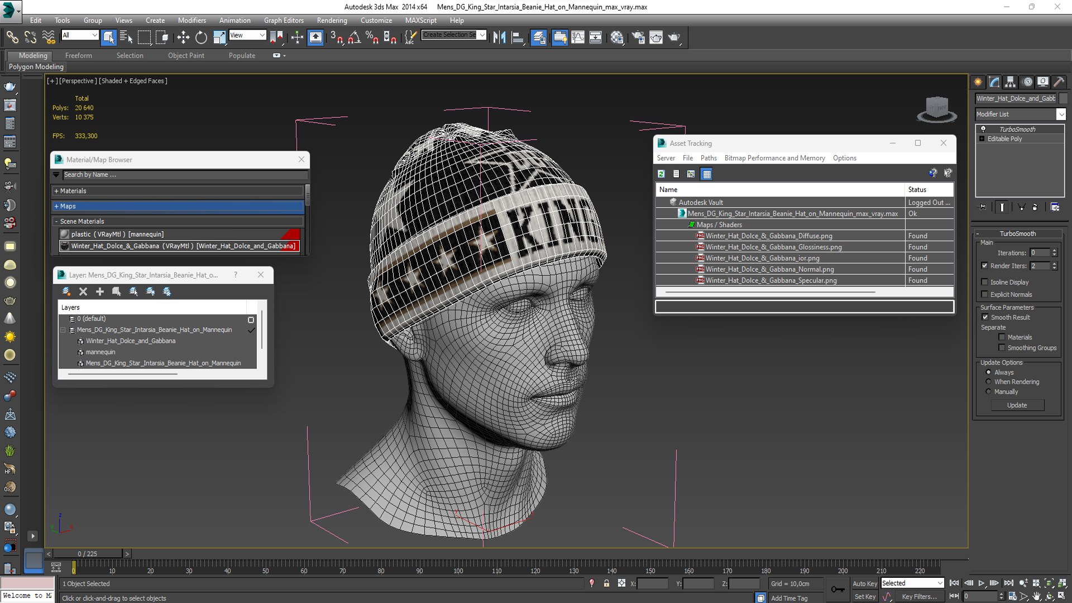Toggle Smooth Result checkbox
This screenshot has width=1072, height=603.
(985, 317)
